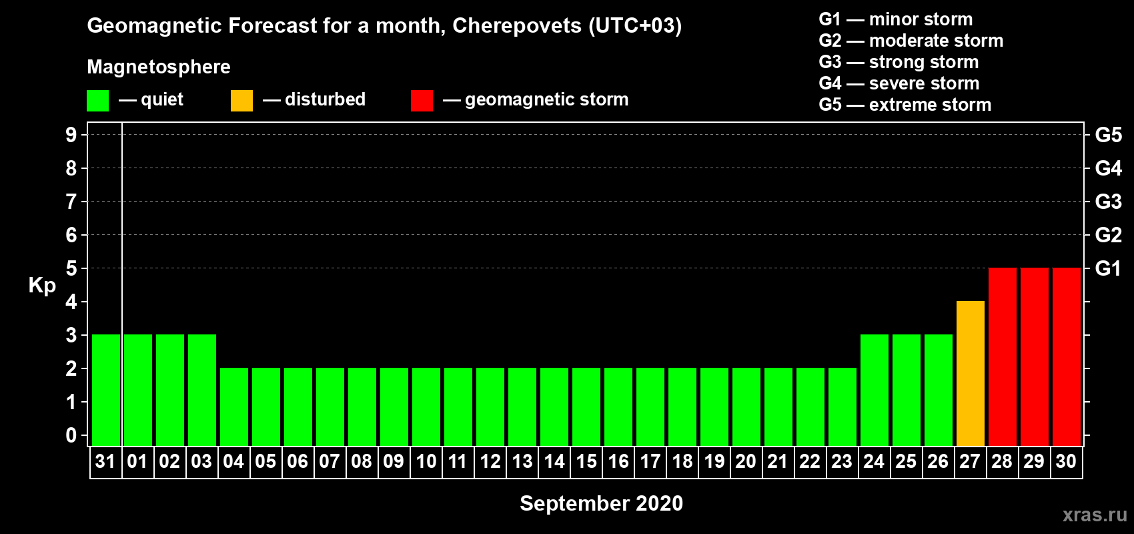Select the green bar for day 04
The height and width of the screenshot is (534, 1134).
click(x=234, y=407)
